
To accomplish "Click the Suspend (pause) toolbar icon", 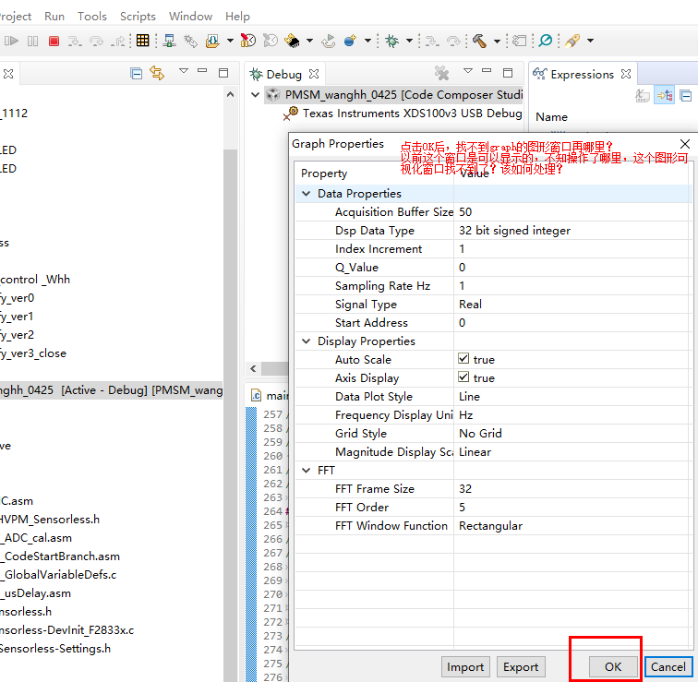I will point(32,42).
